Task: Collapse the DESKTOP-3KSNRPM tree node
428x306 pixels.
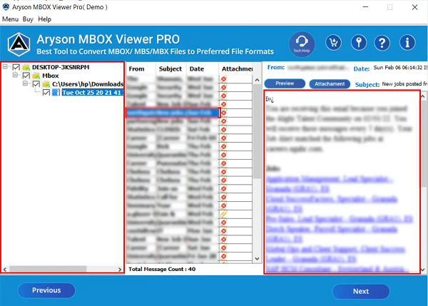Action: pos(5,66)
